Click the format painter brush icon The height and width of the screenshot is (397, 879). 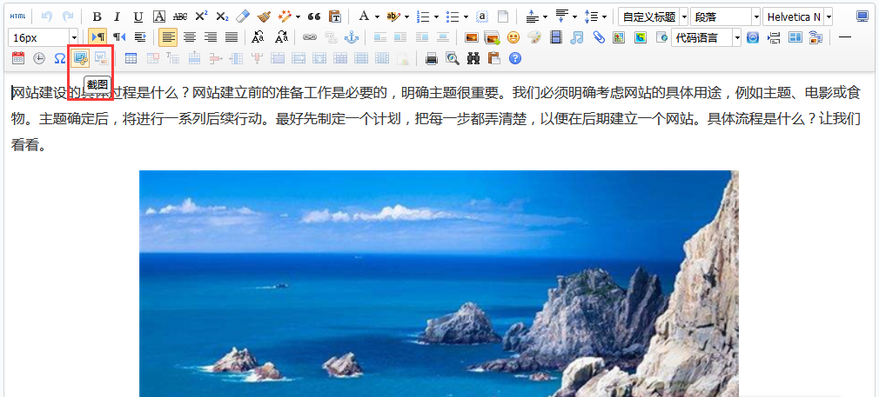(264, 17)
